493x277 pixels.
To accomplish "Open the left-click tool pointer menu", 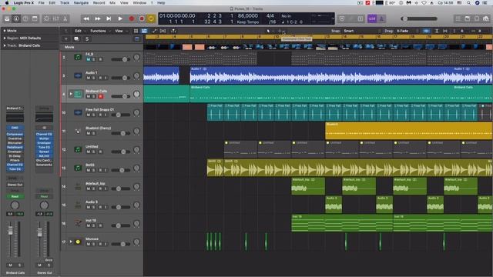I will point(269,31).
